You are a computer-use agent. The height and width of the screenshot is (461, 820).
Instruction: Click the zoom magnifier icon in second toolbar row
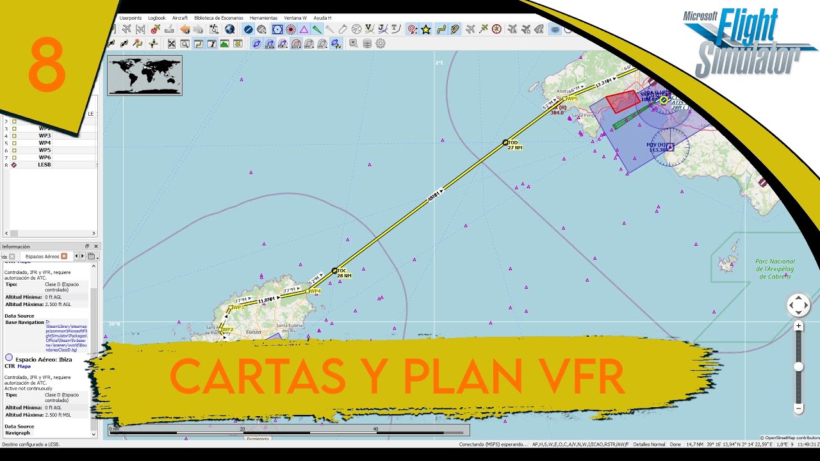point(184,44)
